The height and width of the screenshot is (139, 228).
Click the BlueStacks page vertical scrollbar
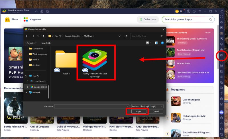(218, 47)
